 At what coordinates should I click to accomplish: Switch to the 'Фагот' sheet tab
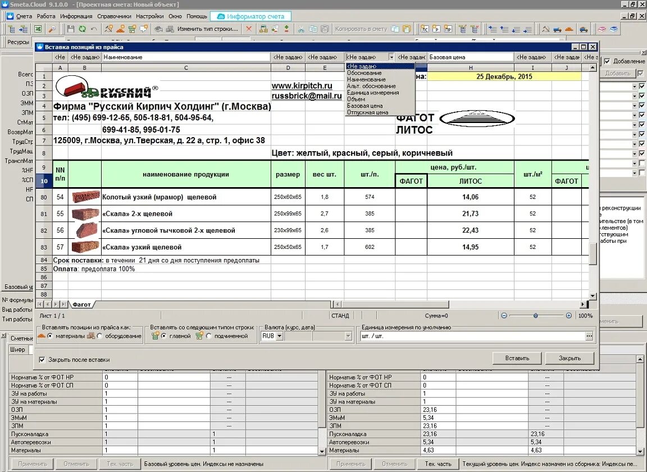[x=81, y=305]
